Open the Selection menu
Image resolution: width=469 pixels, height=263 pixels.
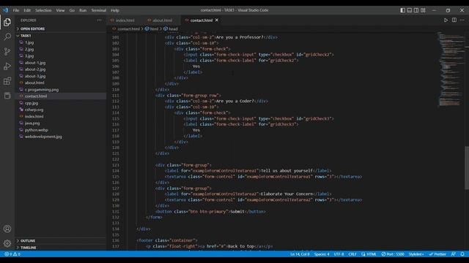coord(43,10)
